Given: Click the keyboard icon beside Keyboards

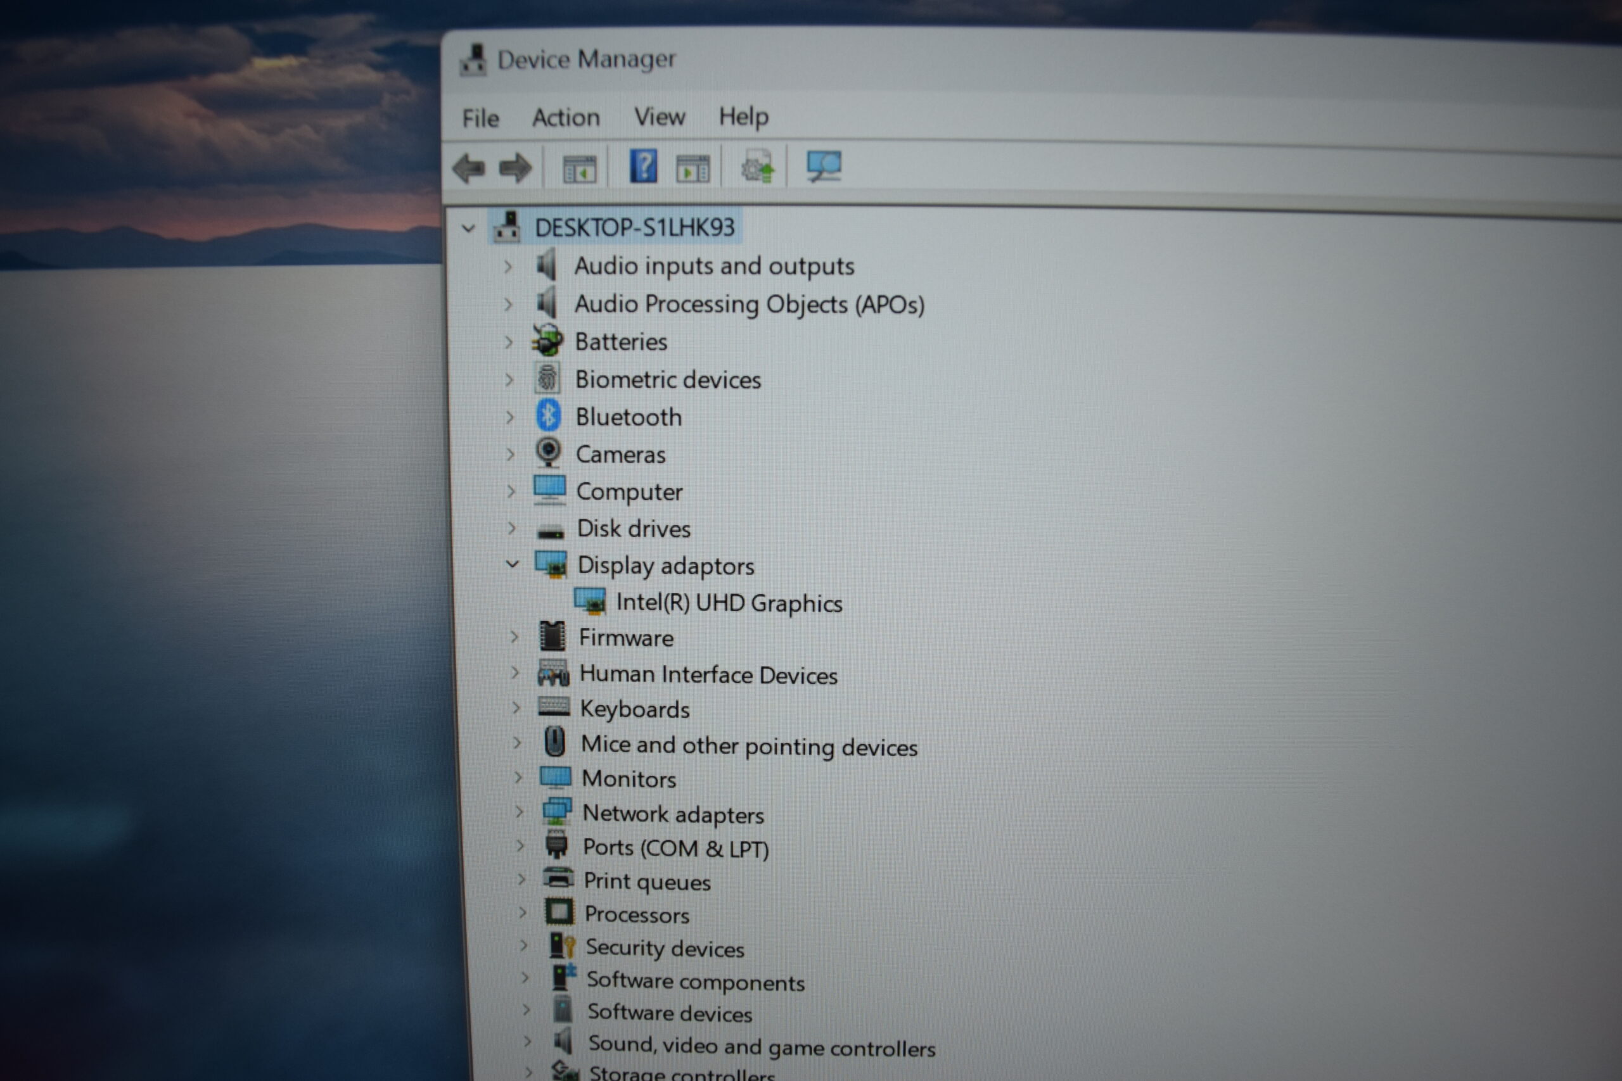Looking at the screenshot, I should (554, 707).
